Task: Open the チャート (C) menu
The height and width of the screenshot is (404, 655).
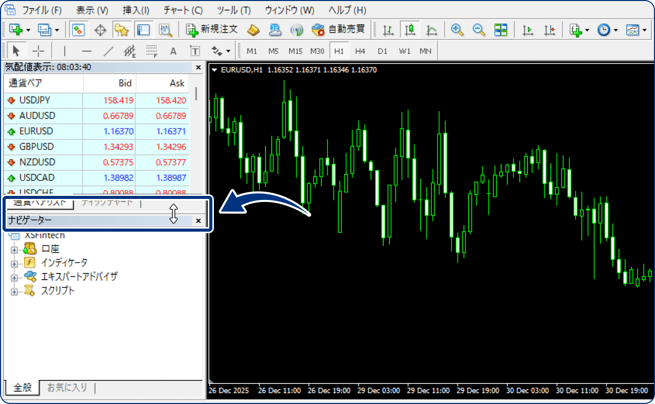Action: coord(183,10)
